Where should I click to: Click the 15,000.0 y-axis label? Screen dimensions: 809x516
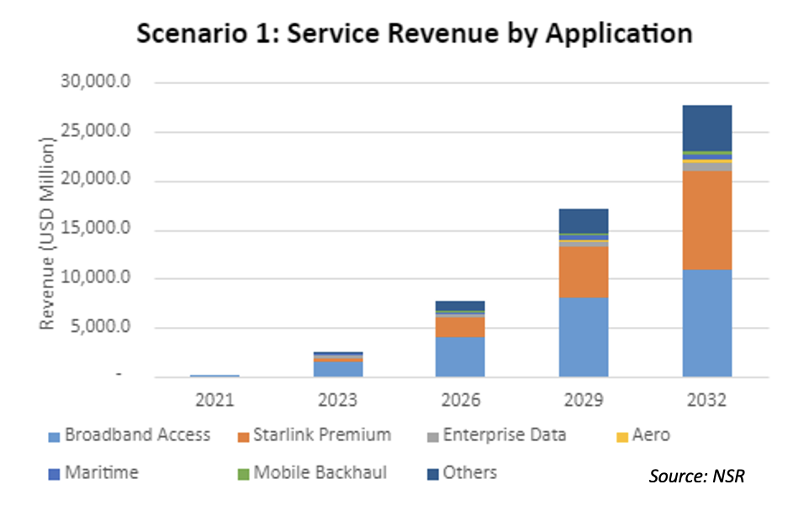click(x=96, y=228)
